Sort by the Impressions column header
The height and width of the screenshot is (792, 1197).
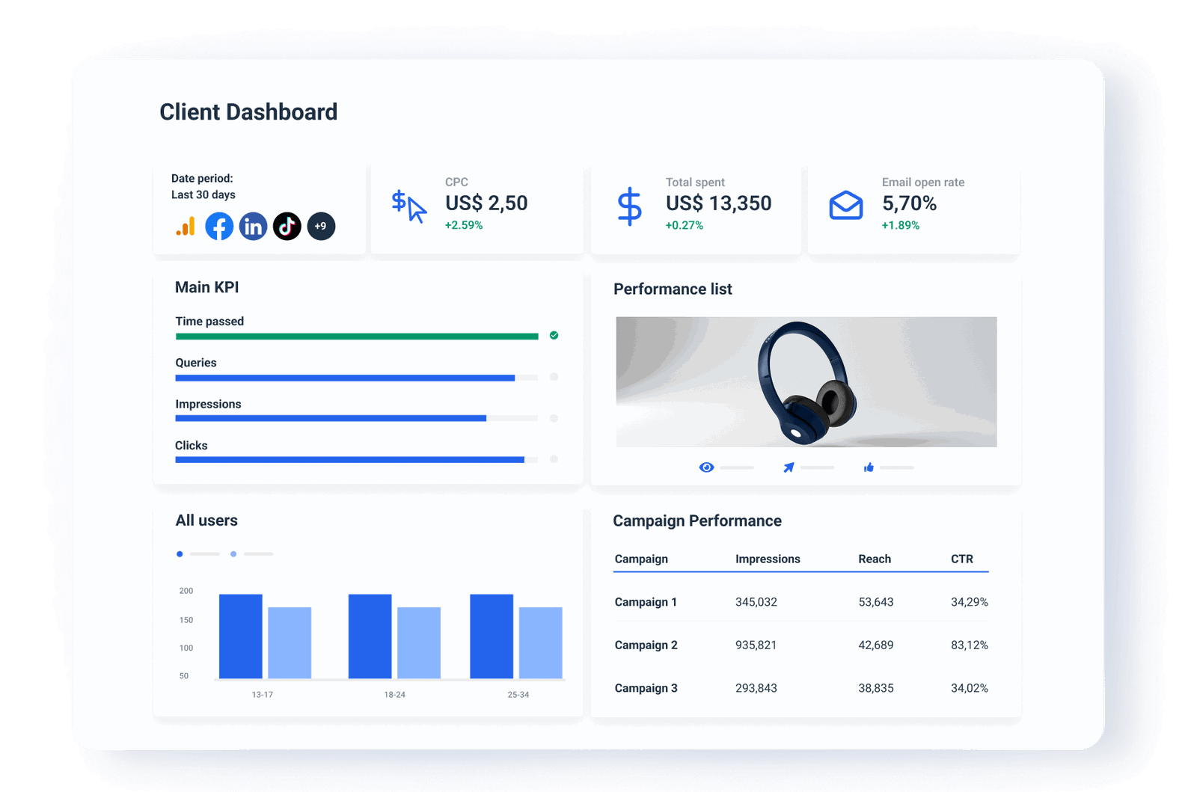(767, 559)
